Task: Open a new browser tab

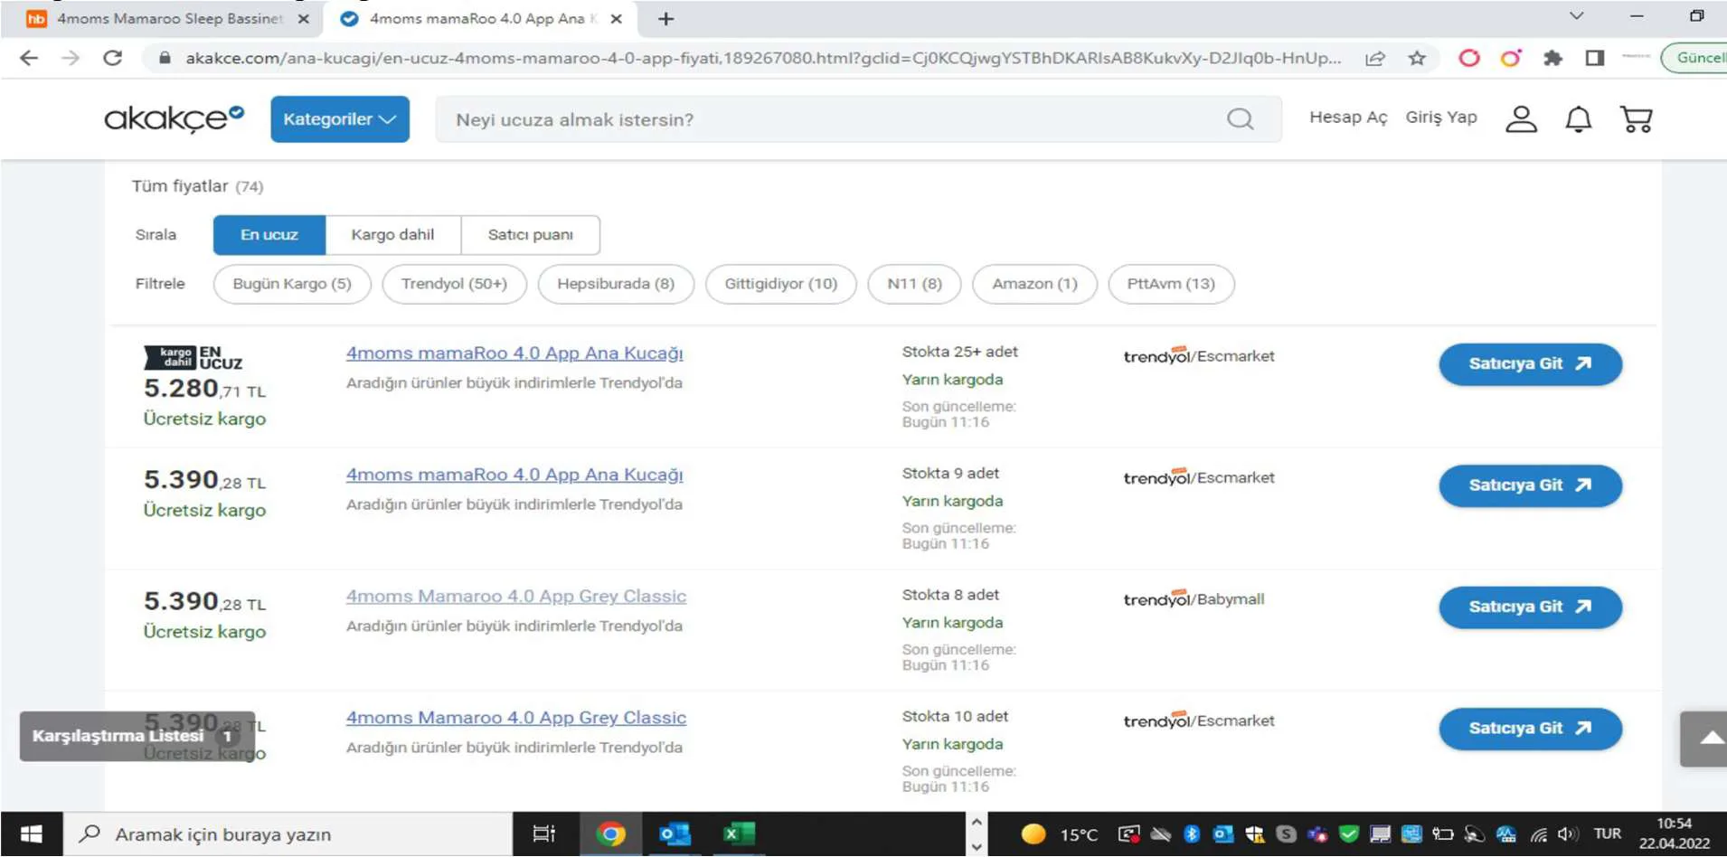Action: (x=665, y=19)
